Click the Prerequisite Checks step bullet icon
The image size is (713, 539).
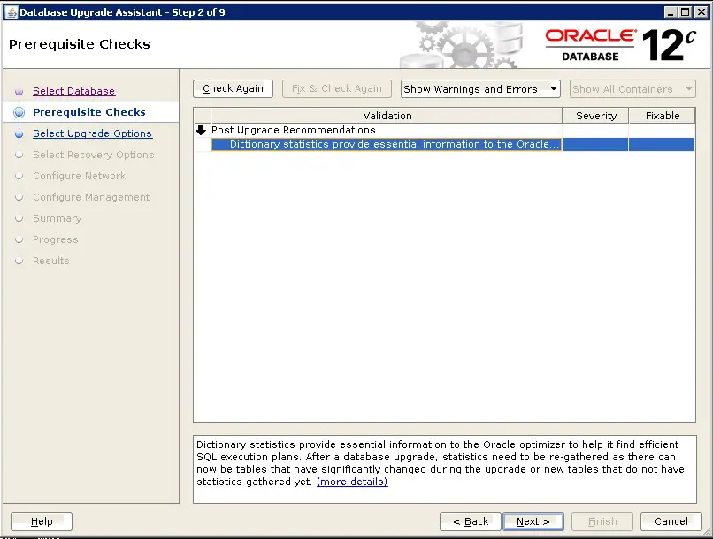[19, 112]
